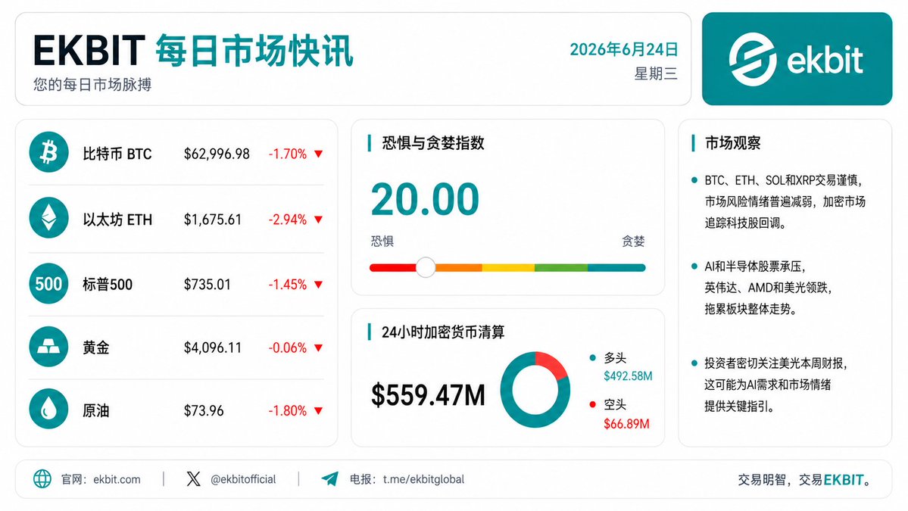Click the globe icon beside 官网
The height and width of the screenshot is (511, 908).
pyautogui.click(x=42, y=478)
